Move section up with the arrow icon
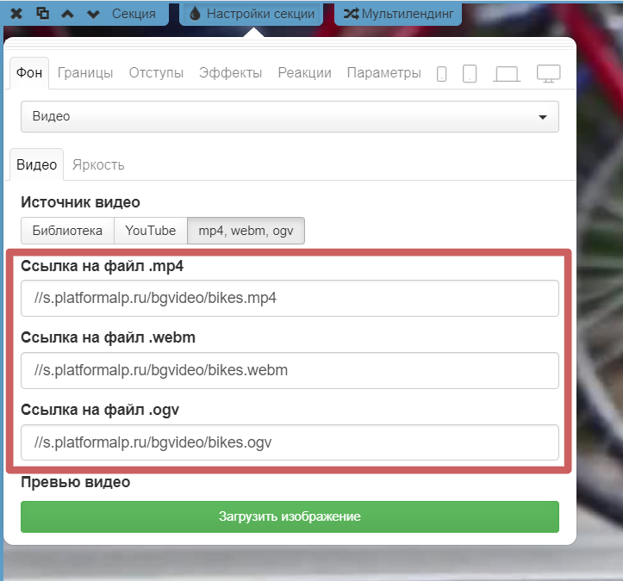This screenshot has width=623, height=581. 68,14
